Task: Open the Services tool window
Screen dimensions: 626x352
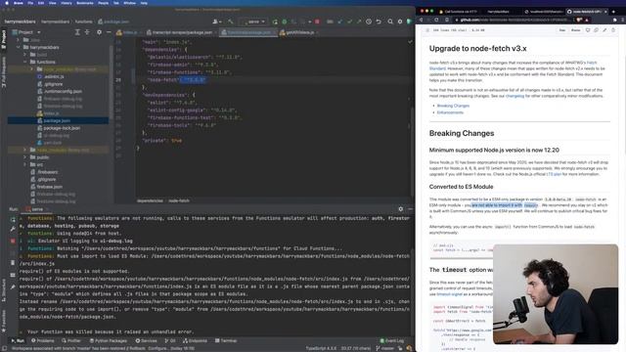Action: click(x=146, y=341)
